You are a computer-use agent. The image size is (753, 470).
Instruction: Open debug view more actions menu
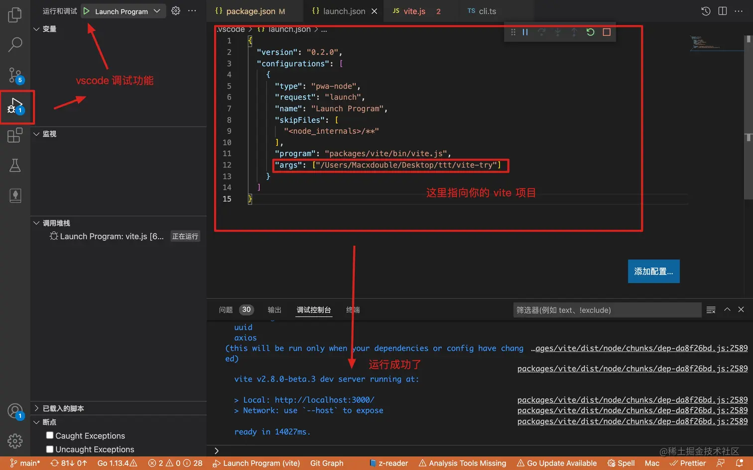192,10
